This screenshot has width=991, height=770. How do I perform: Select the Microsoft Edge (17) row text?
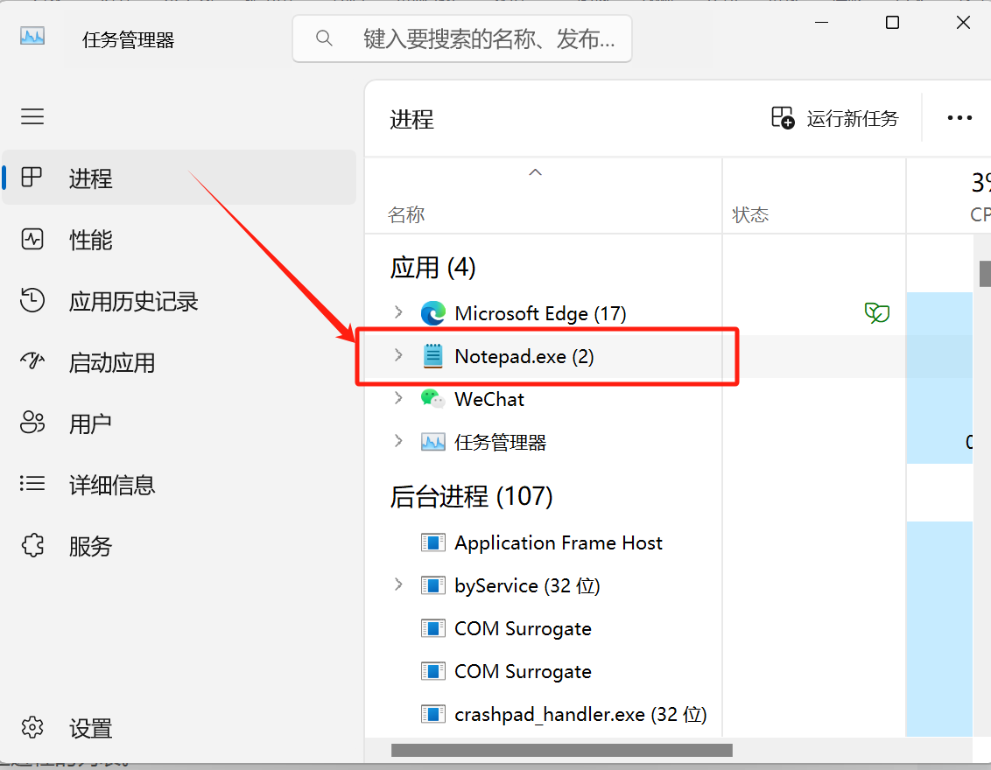540,313
